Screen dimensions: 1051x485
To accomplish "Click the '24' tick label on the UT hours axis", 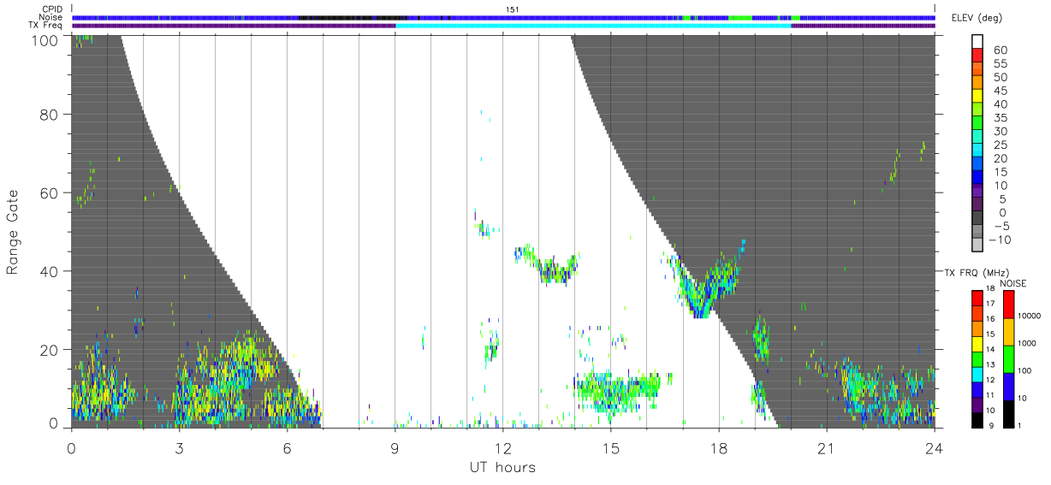I will [934, 448].
